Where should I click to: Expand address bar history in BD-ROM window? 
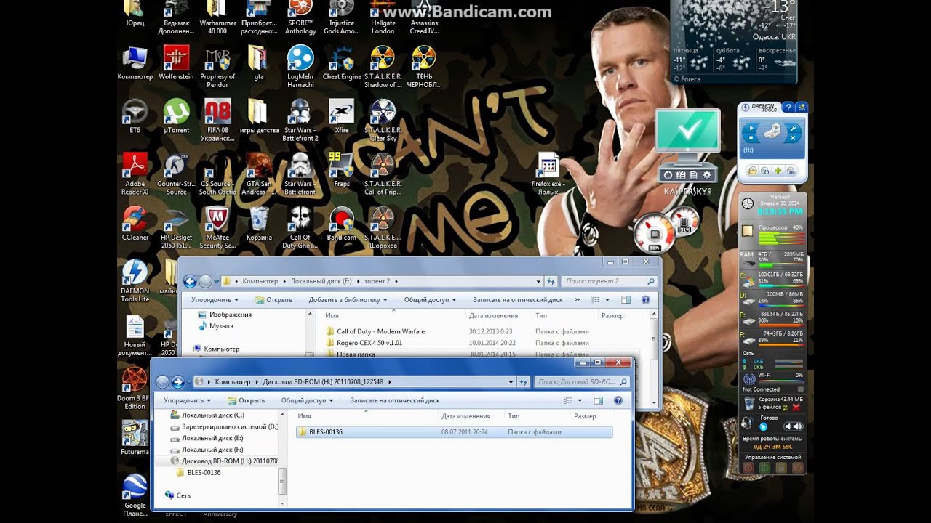click(x=511, y=381)
